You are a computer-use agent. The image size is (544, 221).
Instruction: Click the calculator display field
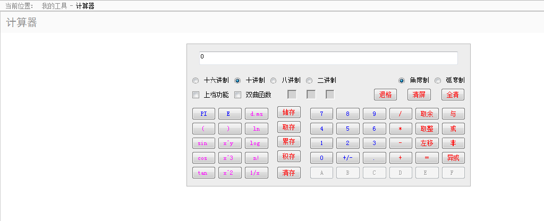328,58
